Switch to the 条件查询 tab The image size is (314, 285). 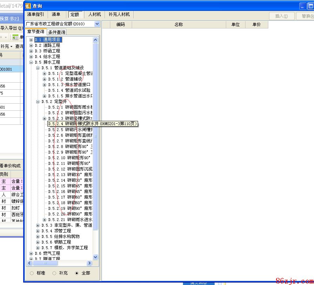tap(57, 32)
